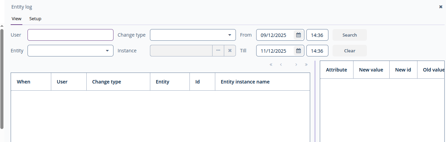Open the From date calendar picker
Image resolution: width=446 pixels, height=142 pixels.
coord(298,35)
